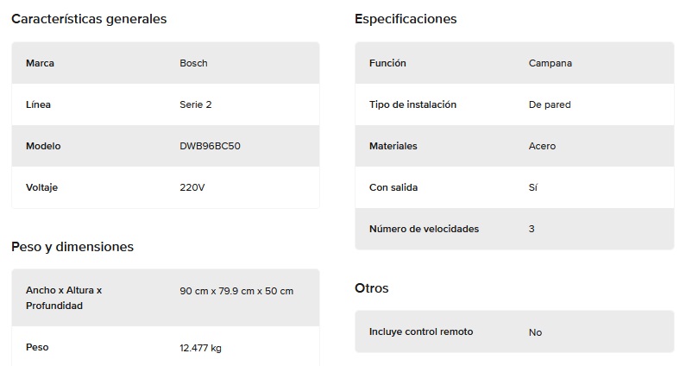Click the "Peso y dimensiones" heading
This screenshot has height=366, width=692.
pyautogui.click(x=72, y=247)
